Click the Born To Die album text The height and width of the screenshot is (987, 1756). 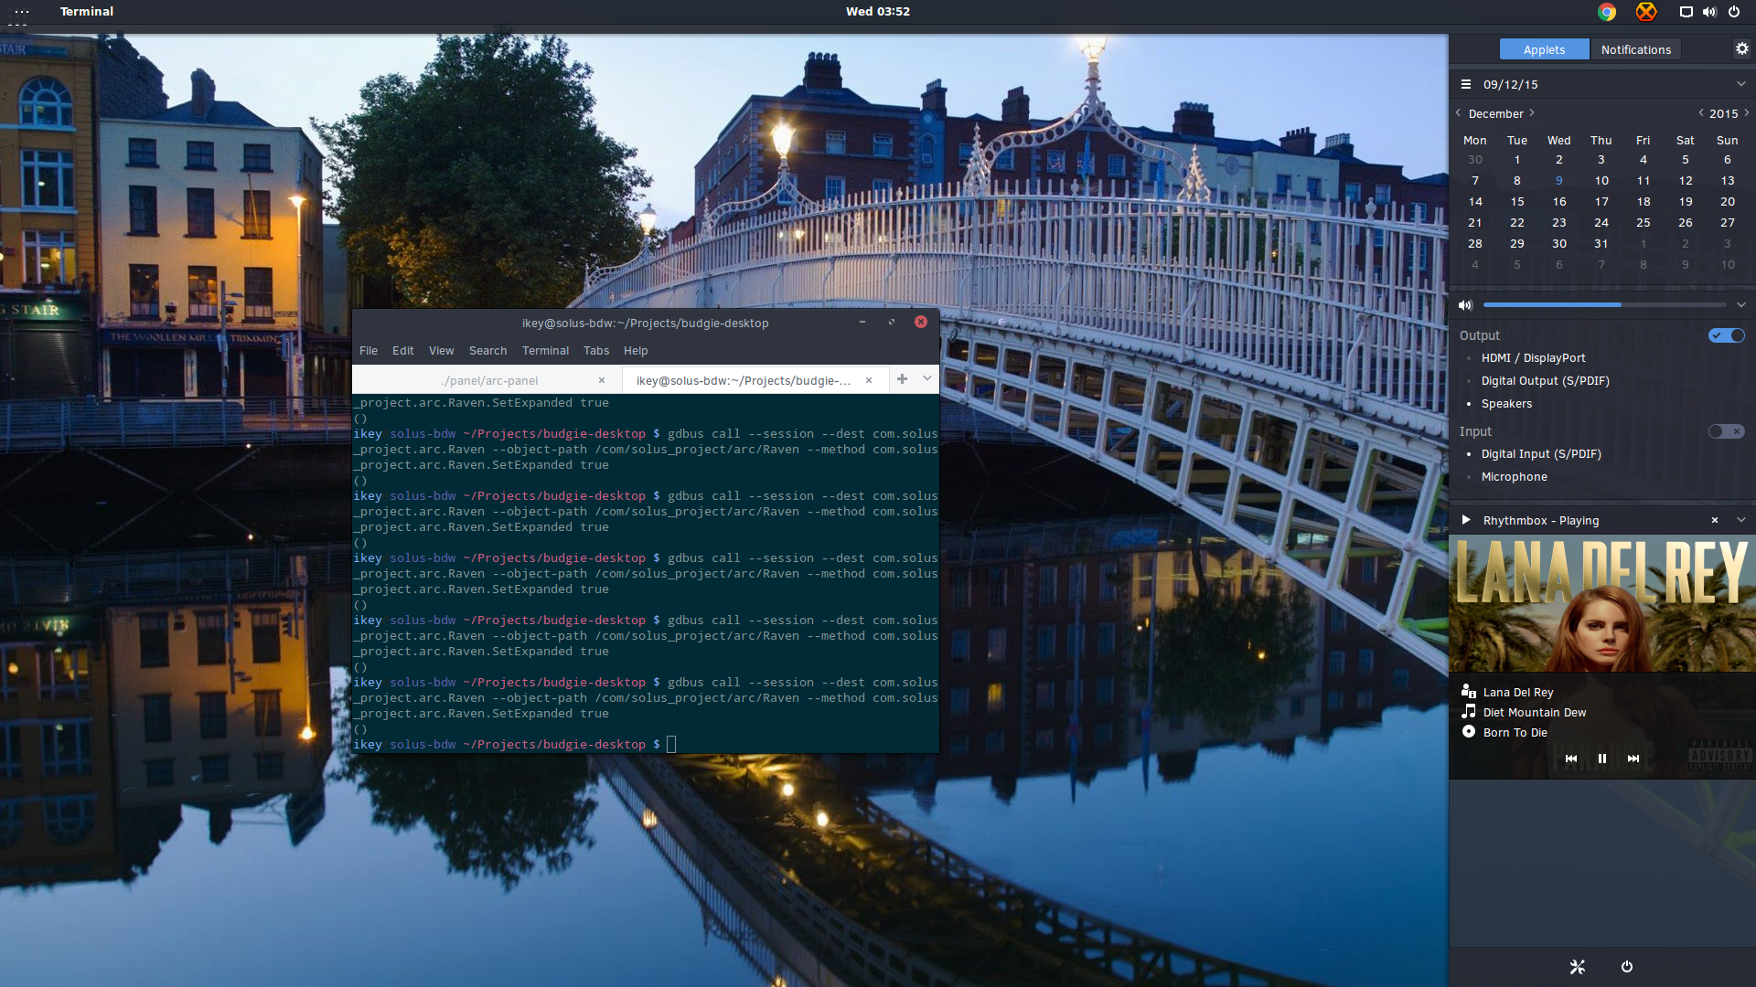click(1515, 732)
